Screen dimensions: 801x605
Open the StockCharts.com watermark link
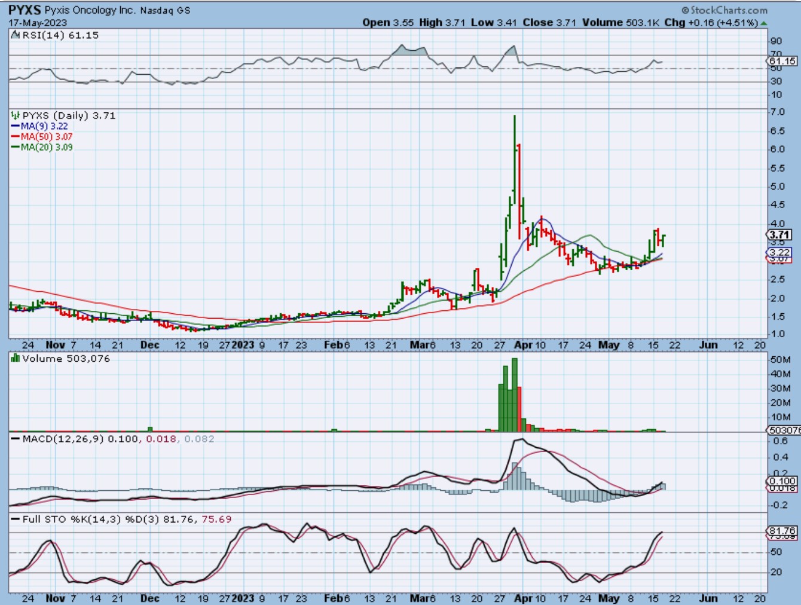[728, 10]
